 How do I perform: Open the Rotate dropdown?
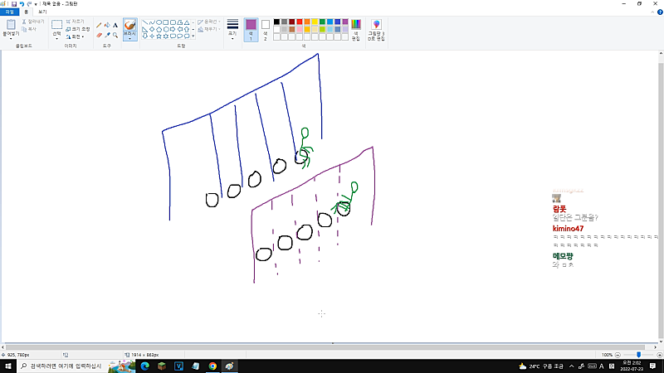click(x=76, y=36)
